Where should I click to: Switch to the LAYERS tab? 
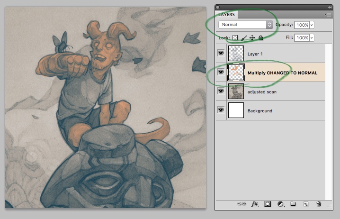[227, 15]
